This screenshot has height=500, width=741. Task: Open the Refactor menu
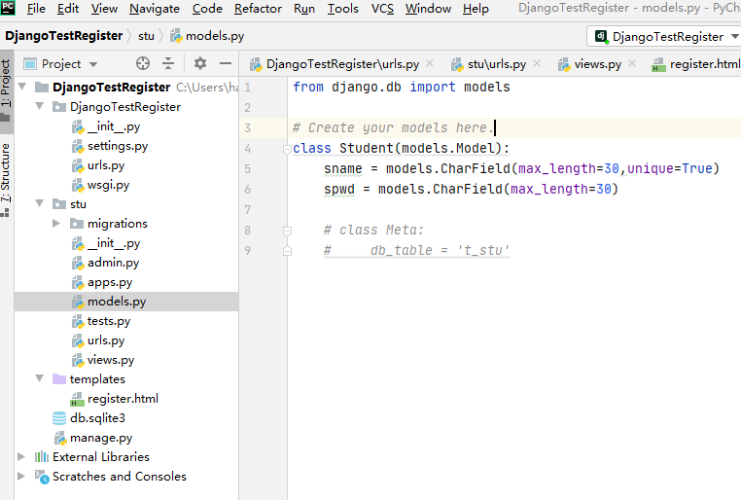click(x=258, y=9)
